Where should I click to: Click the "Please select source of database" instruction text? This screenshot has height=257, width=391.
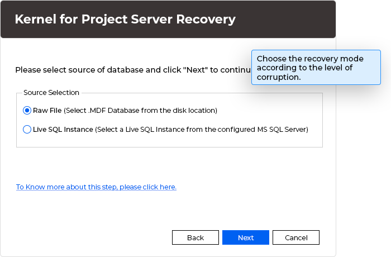tap(133, 70)
